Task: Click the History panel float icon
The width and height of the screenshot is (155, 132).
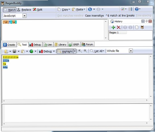Action: (143, 21)
